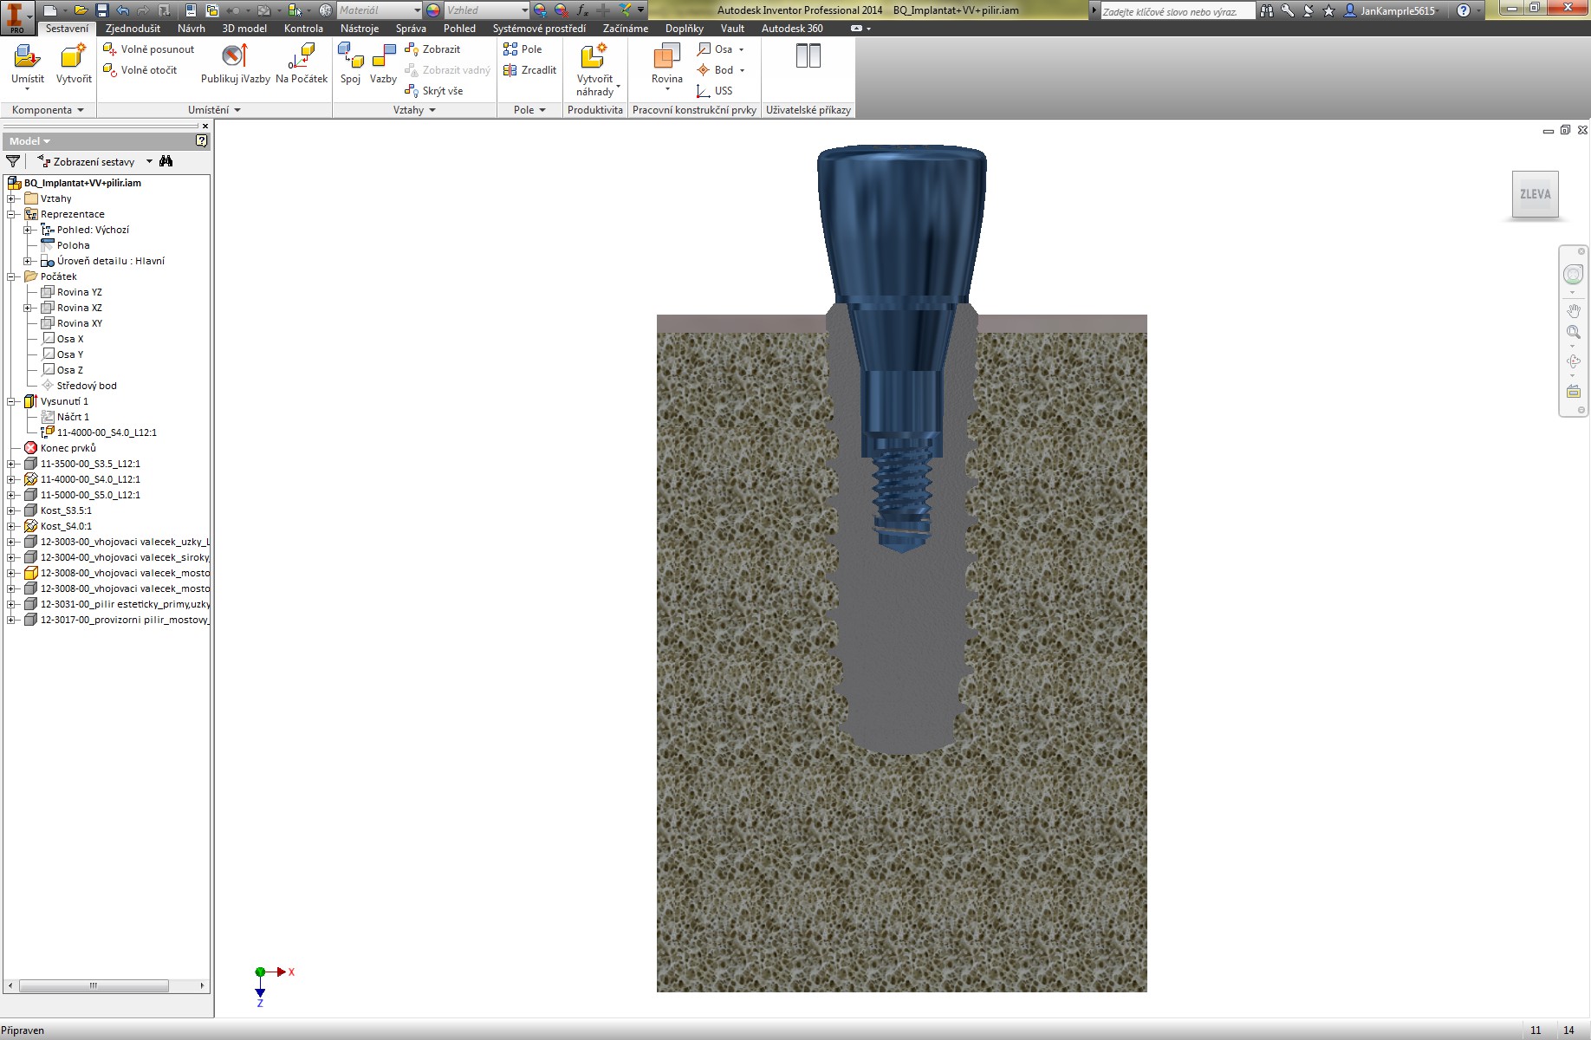1591x1040 pixels.
Task: Click the Orbit icon in navigation bar
Action: coord(1574,361)
